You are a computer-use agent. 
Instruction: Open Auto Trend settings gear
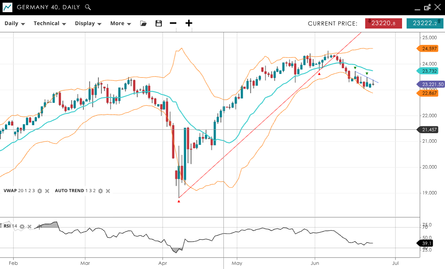tap(100, 191)
